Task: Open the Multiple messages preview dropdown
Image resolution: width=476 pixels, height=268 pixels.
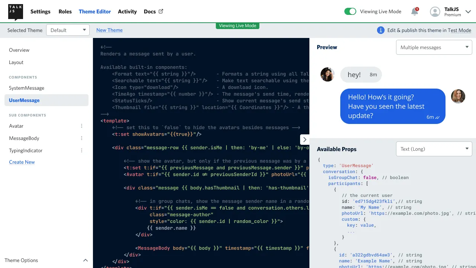Action: click(x=434, y=47)
